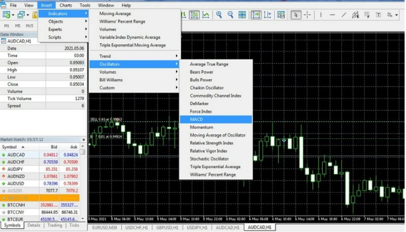The image size is (406, 232).
Task: Click the profiles icon
Action: (x=21, y=15)
